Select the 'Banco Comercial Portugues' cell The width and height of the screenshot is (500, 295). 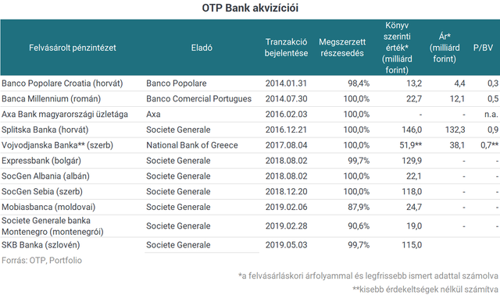[198, 99]
